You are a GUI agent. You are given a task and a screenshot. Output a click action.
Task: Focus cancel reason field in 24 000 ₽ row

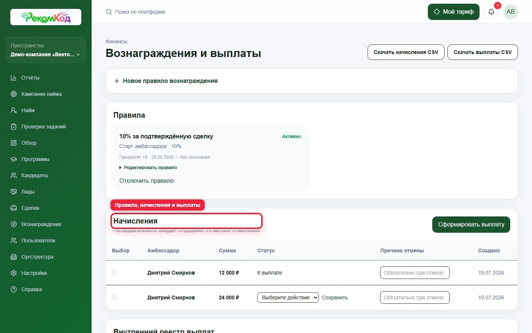415,297
